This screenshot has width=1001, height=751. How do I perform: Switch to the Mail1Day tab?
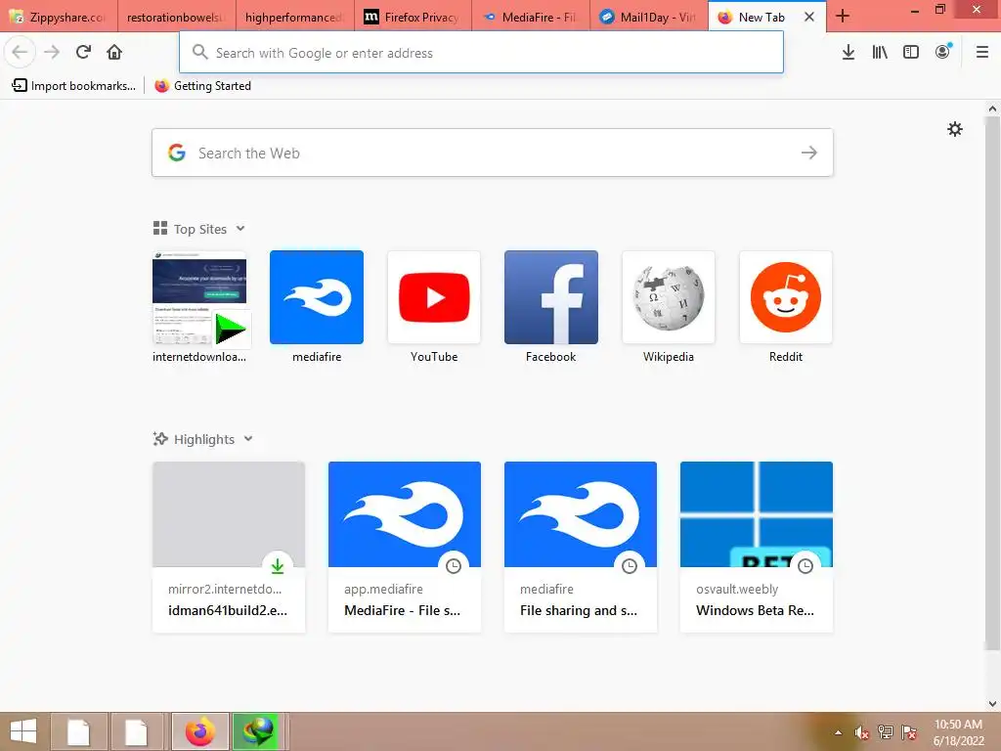[x=649, y=18]
